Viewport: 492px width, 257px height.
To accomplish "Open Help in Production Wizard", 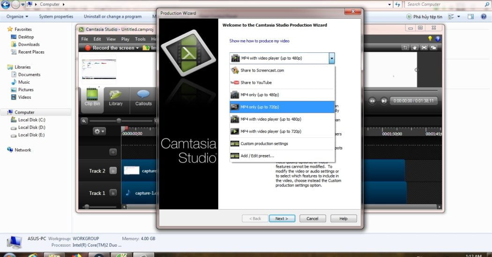I will click(343, 219).
